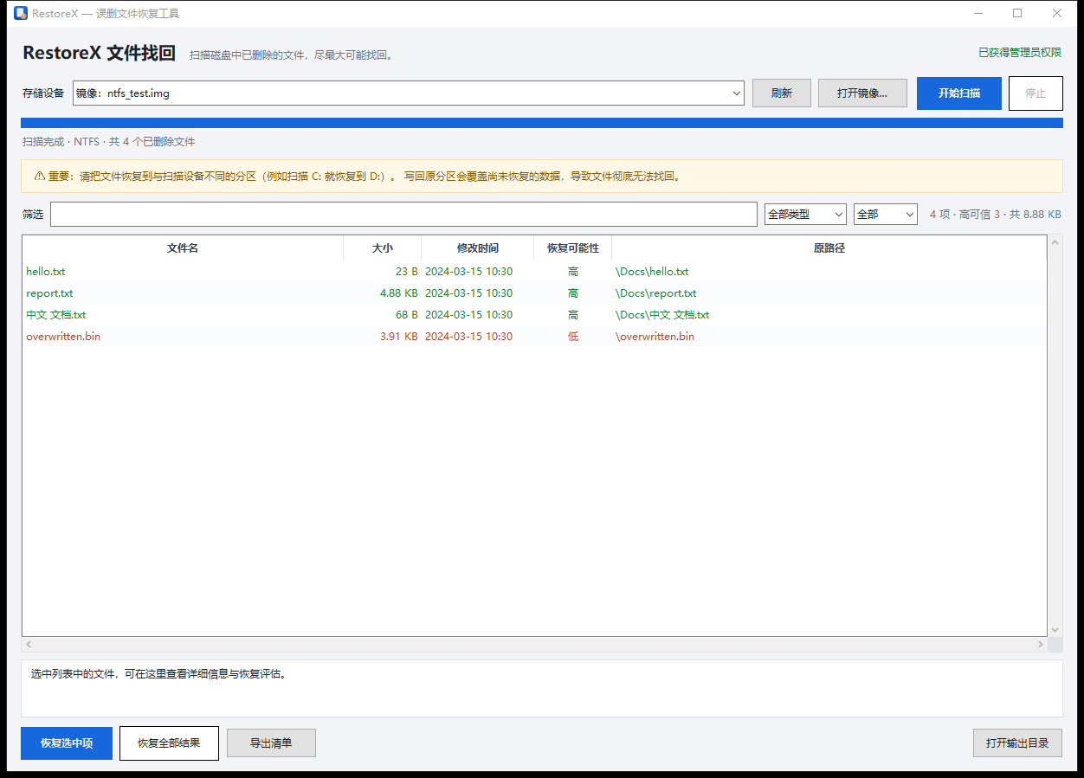Click the 打开输出目录 button
Viewport: 1084px width, 778px height.
pyautogui.click(x=1017, y=743)
